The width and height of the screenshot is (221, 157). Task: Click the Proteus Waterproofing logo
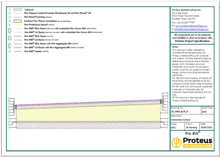pos(192,143)
